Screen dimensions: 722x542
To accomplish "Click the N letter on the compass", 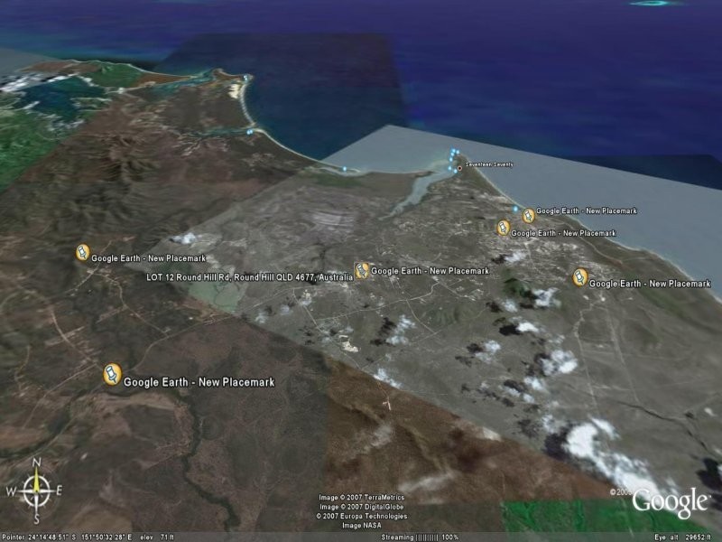I will (37, 463).
